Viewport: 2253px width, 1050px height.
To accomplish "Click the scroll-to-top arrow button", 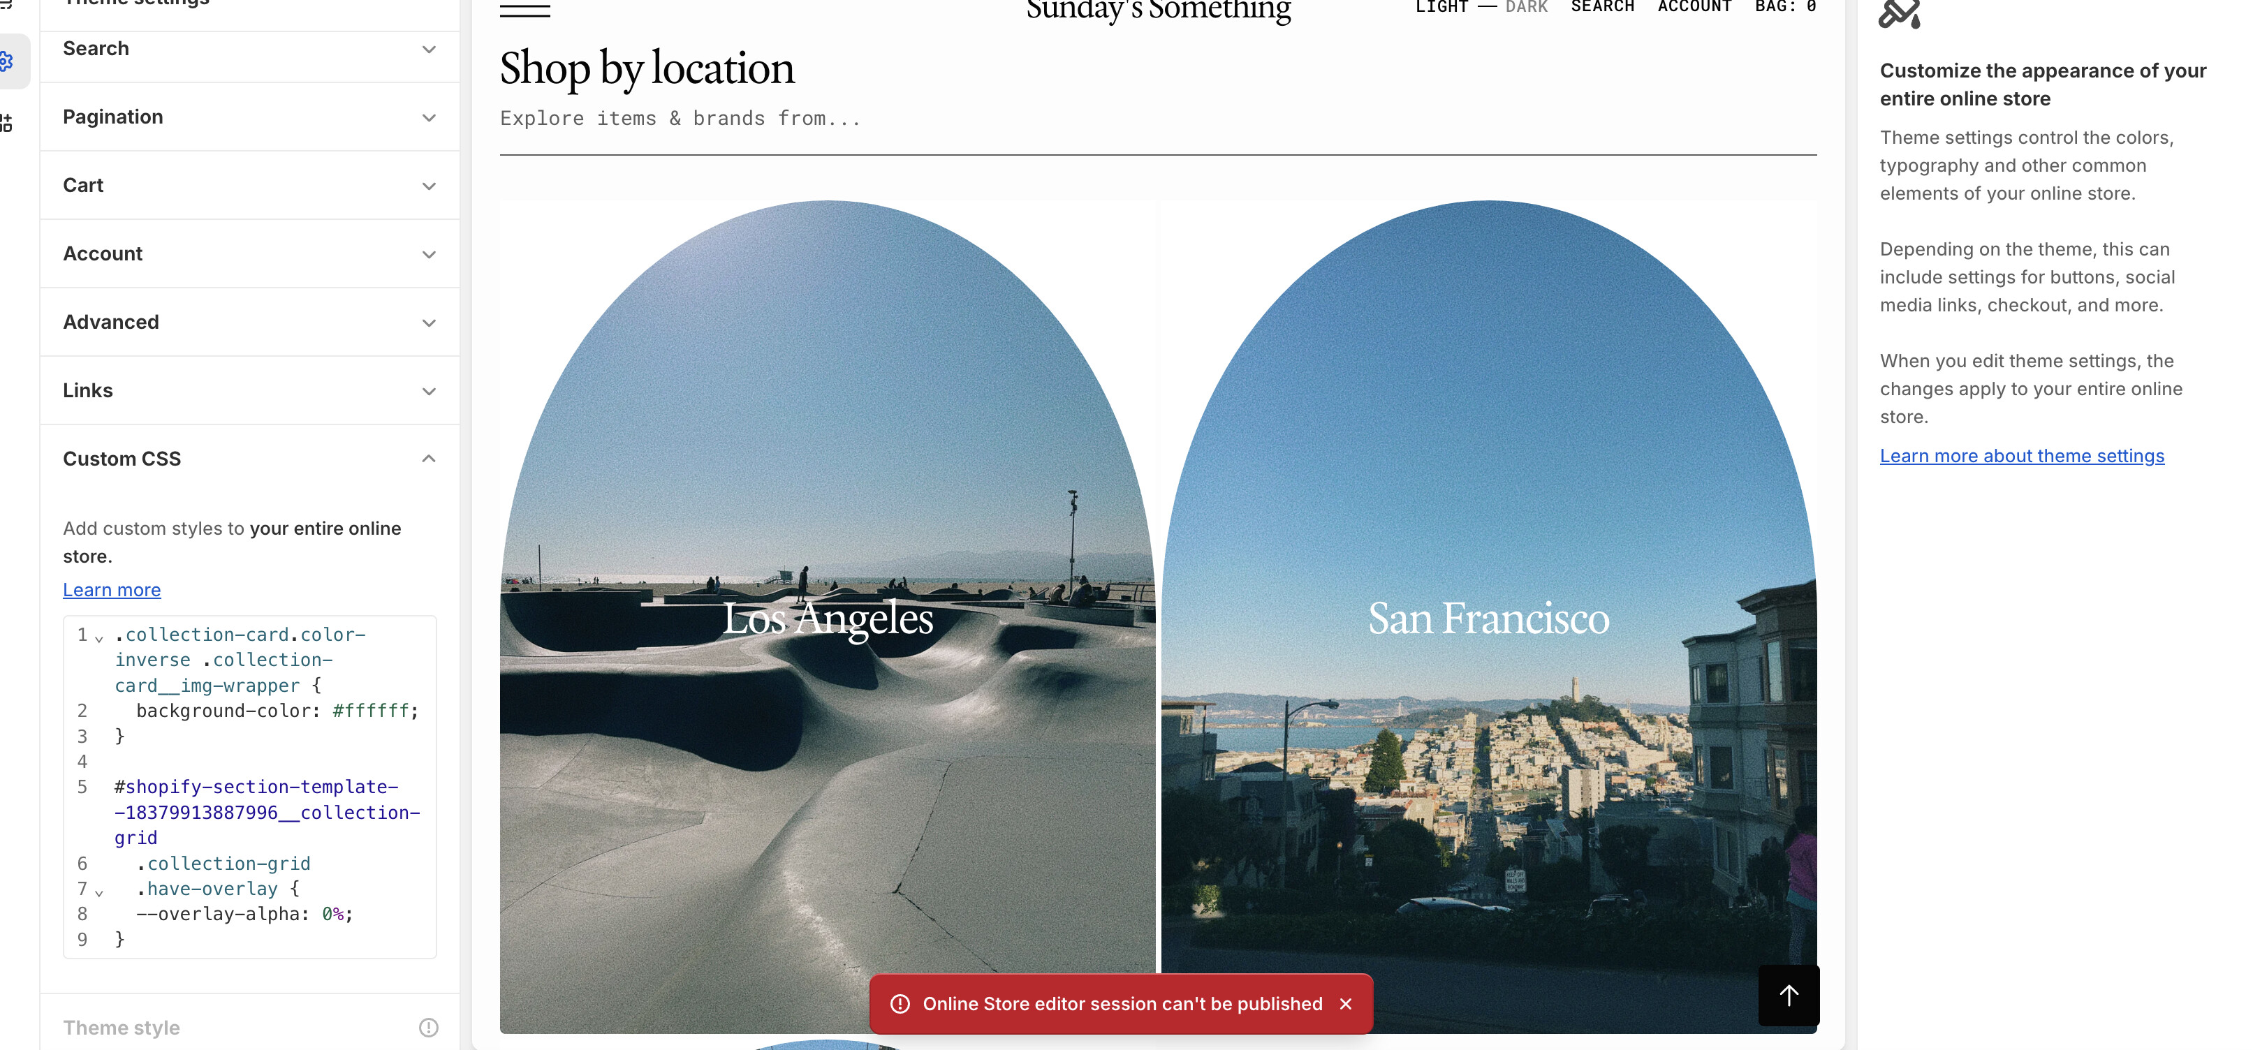I will click(1789, 995).
